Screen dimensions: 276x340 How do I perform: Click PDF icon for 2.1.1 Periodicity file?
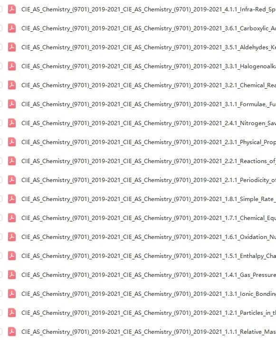pos(12,180)
